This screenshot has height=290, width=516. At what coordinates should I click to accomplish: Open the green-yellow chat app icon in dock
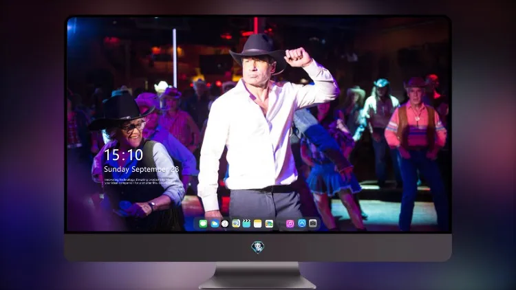236,224
